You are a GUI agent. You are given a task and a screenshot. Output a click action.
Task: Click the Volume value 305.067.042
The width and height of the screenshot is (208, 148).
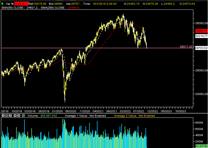(x=49, y=116)
